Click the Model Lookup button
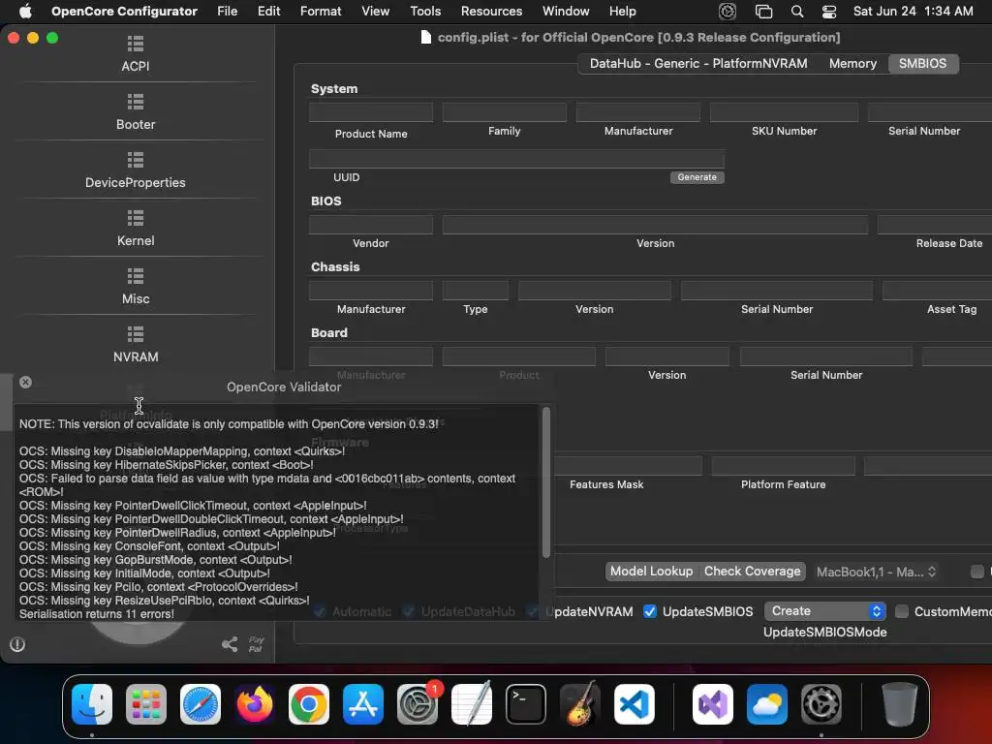The height and width of the screenshot is (744, 992). pyautogui.click(x=652, y=572)
